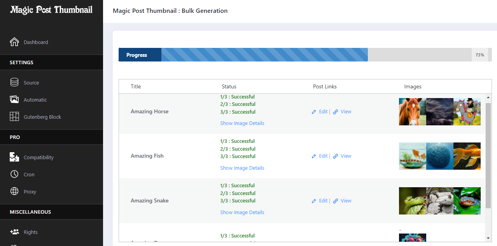
Task: Click the Compatibility puzzle icon
Action: pyautogui.click(x=14, y=157)
